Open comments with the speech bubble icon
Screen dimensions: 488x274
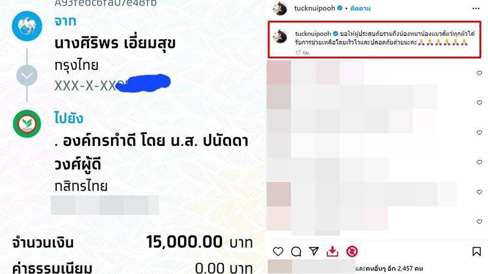click(x=296, y=251)
